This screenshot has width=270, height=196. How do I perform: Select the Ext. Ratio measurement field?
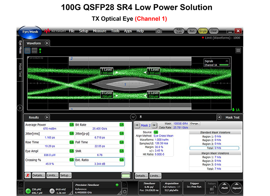(100, 162)
